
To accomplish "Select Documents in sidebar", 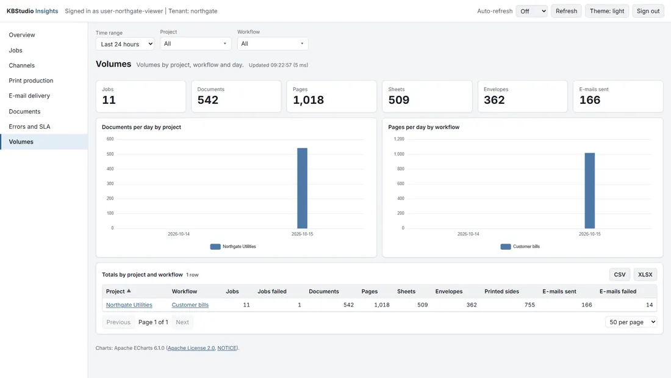I will pyautogui.click(x=44, y=111).
